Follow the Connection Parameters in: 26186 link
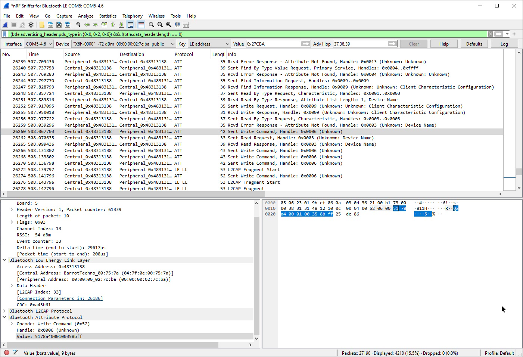This screenshot has height=357, width=523. coord(60,298)
